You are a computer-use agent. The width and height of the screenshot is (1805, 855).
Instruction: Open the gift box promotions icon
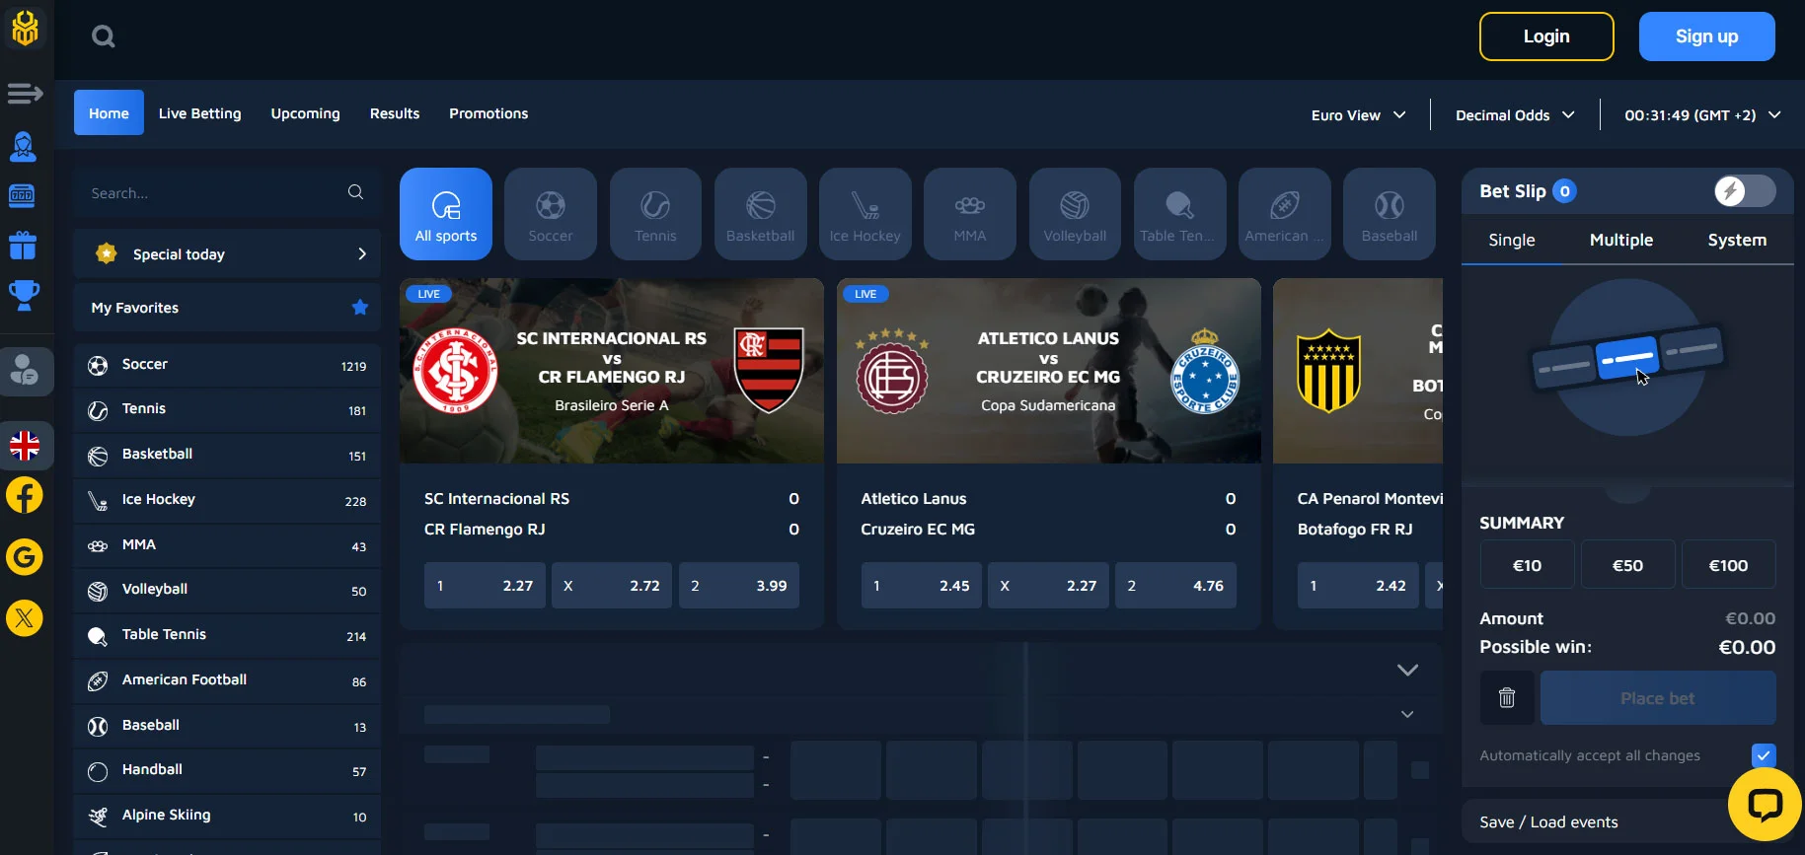pos(23,245)
